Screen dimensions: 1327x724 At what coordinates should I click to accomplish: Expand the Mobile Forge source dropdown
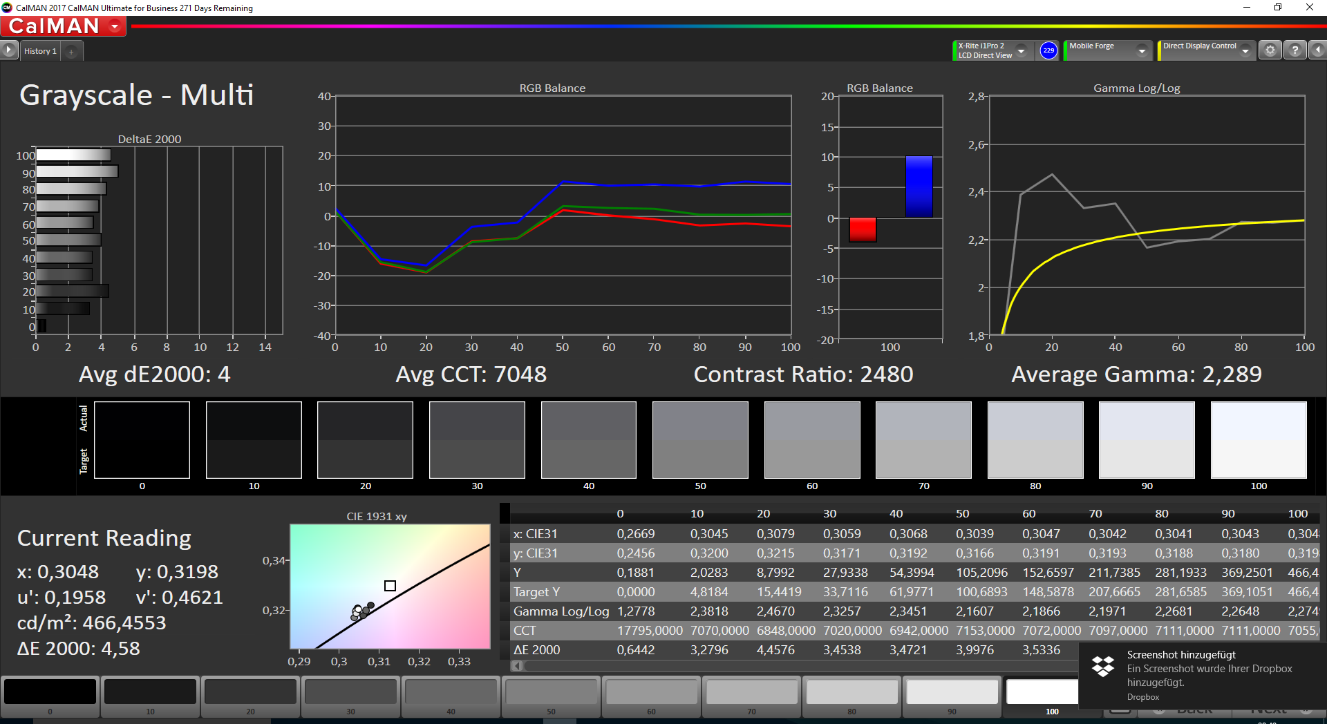(x=1142, y=51)
